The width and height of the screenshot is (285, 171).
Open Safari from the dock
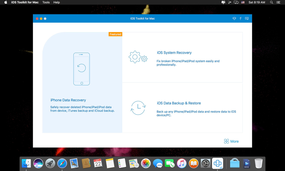[62, 163]
